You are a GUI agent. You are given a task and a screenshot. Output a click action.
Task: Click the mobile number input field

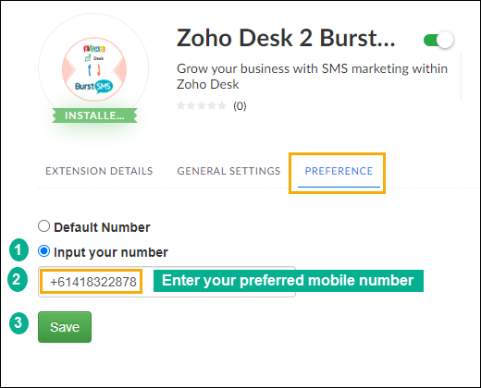pyautogui.click(x=166, y=282)
